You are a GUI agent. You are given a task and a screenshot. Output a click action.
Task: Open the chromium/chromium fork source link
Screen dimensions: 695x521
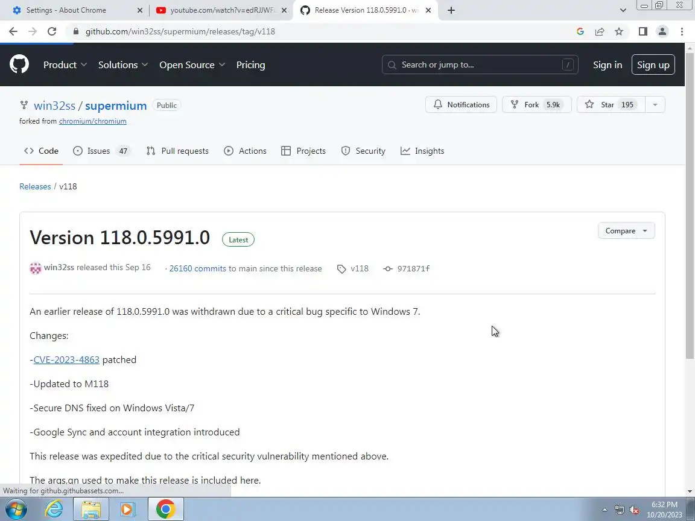click(x=93, y=121)
